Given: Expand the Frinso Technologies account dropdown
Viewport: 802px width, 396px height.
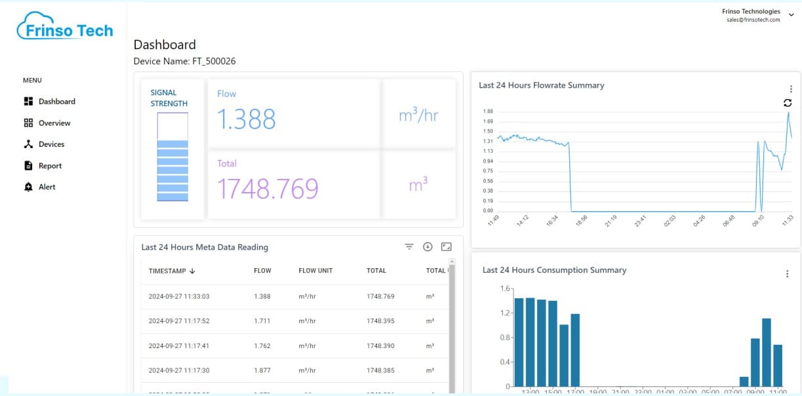Looking at the screenshot, I should pyautogui.click(x=790, y=15).
